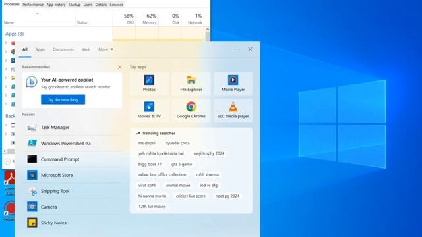422x237 pixels.
Task: Open Task Manager Performance tab
Action: tap(33, 5)
